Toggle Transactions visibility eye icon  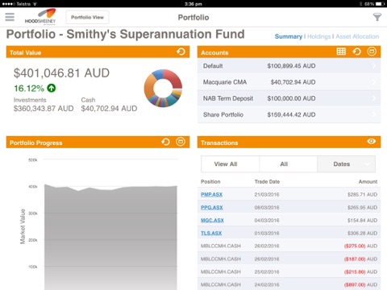coord(372,141)
